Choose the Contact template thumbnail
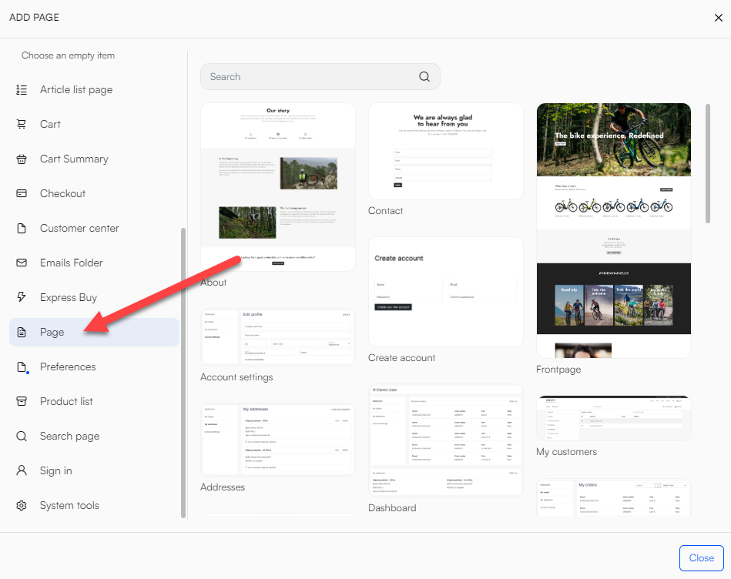Image resolution: width=731 pixels, height=579 pixels. 445,152
